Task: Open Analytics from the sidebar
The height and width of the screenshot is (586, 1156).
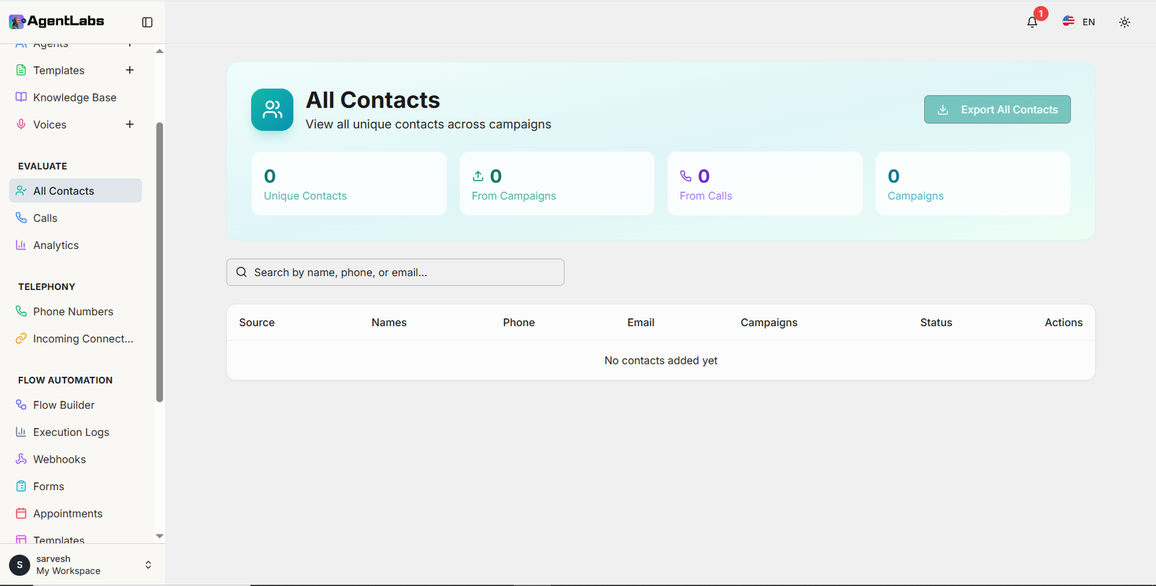Action: [56, 245]
